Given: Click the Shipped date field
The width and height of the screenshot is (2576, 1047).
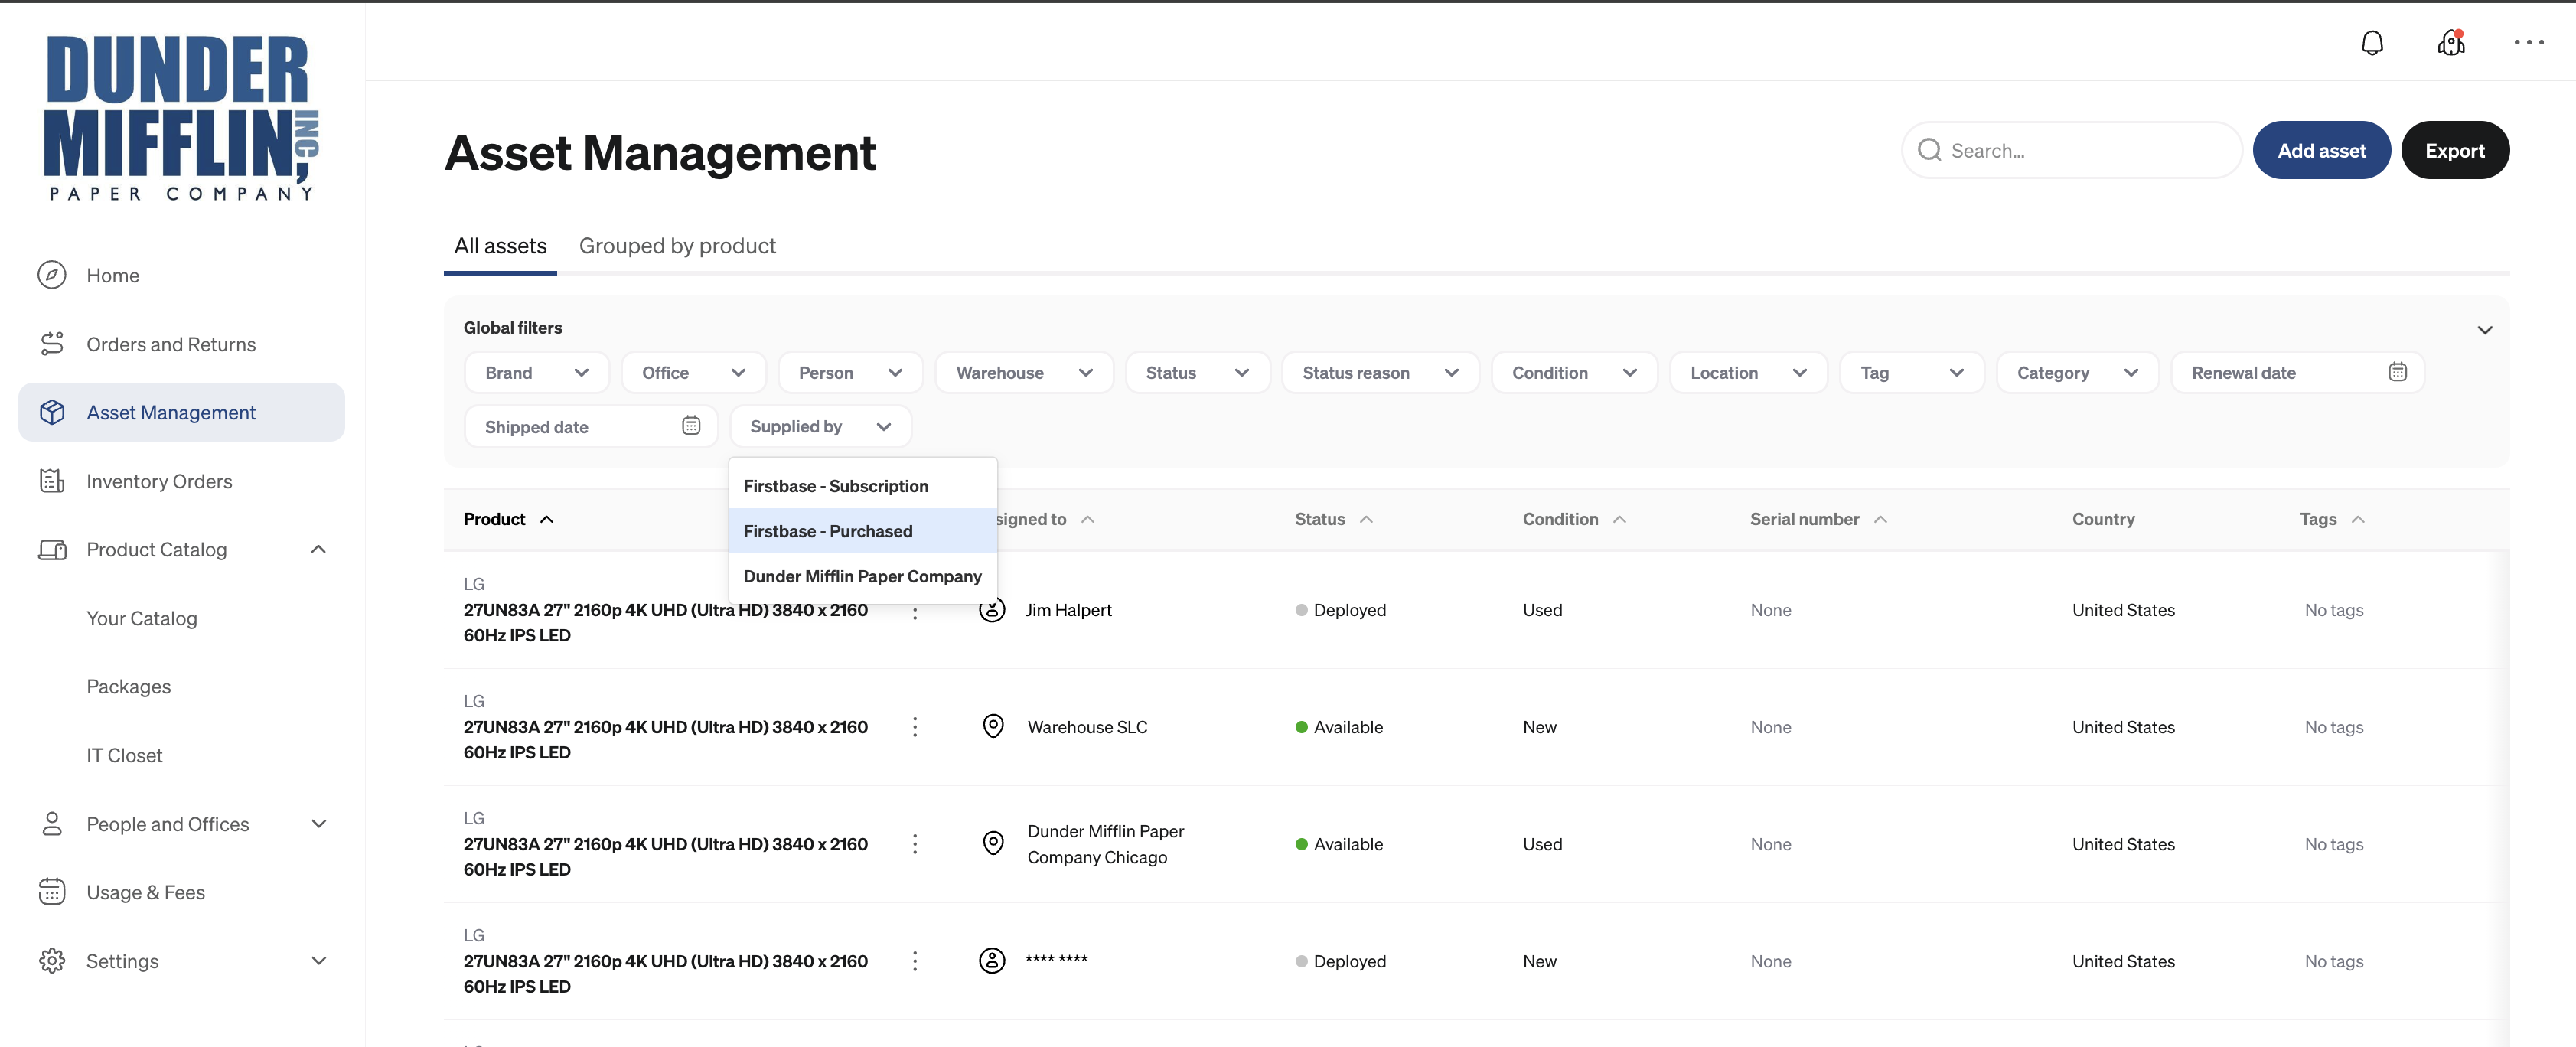Looking at the screenshot, I should 591,426.
